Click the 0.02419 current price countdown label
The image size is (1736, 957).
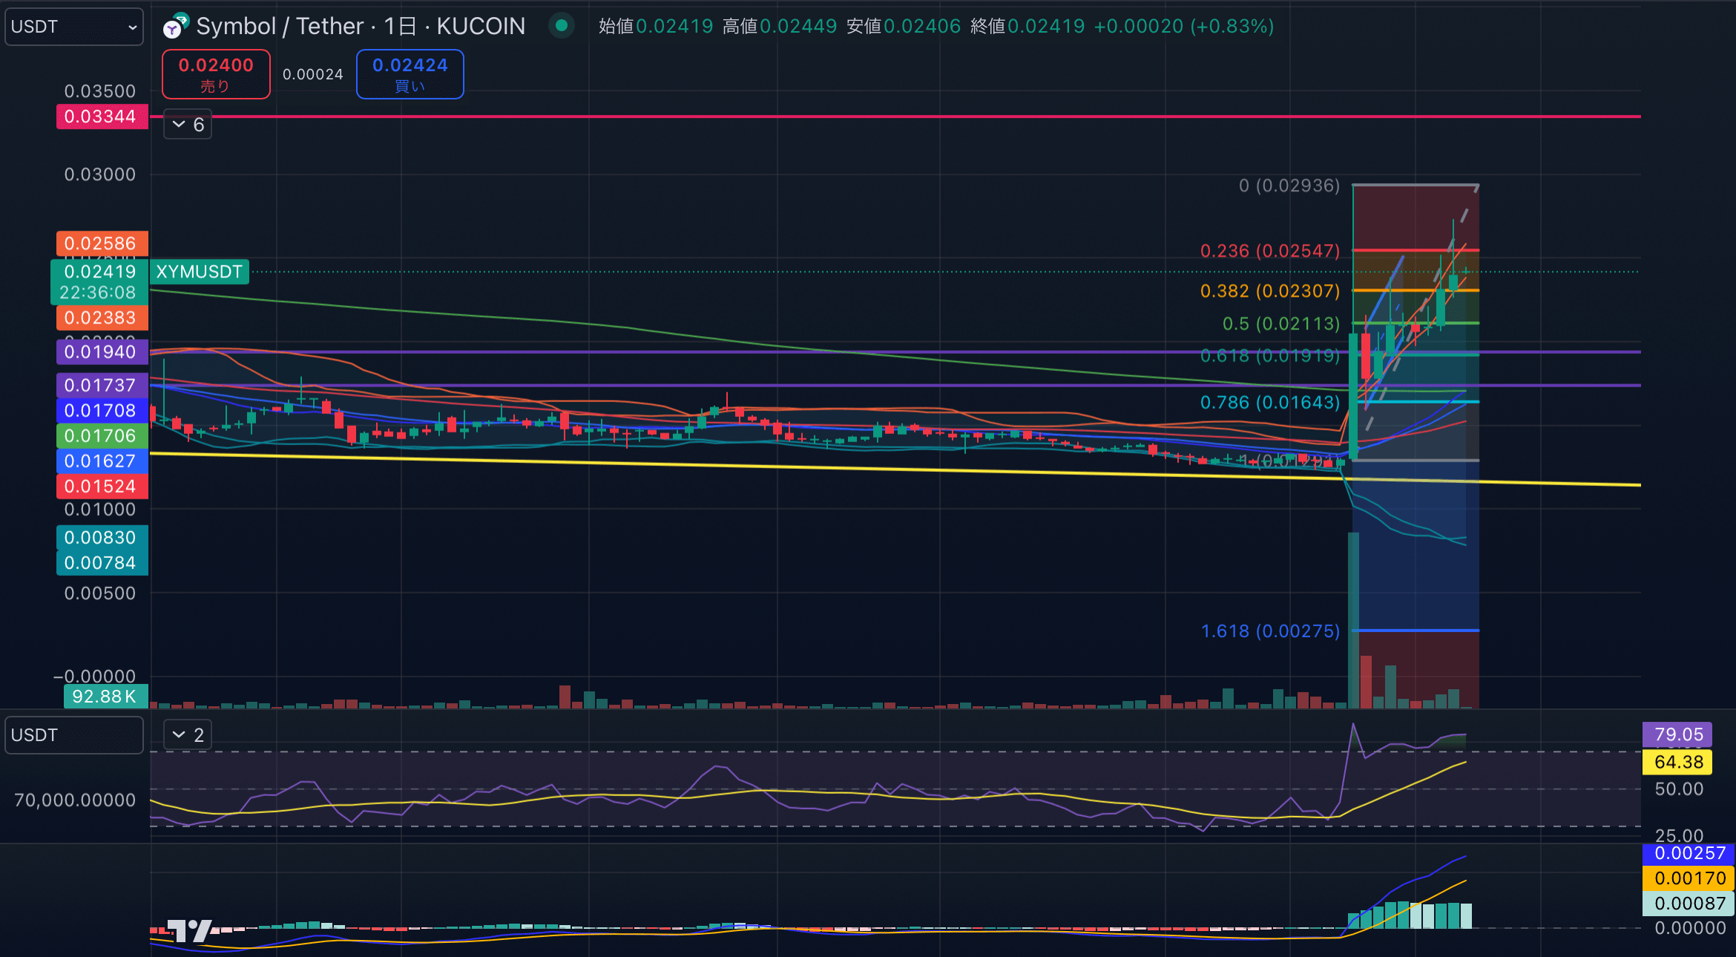tap(99, 282)
